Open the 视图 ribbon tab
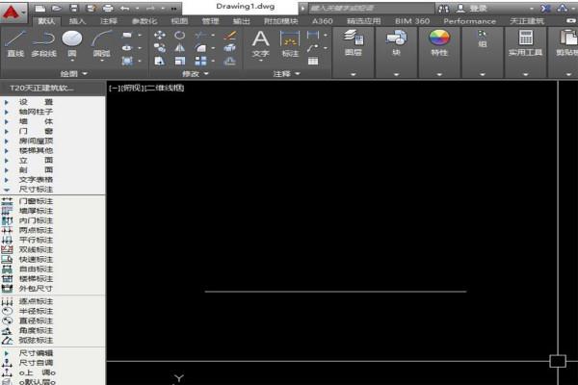 pyautogui.click(x=179, y=20)
